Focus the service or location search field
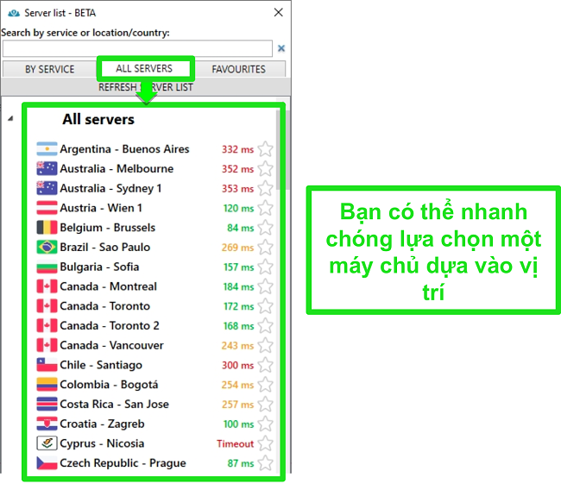561x490 pixels. (137, 48)
